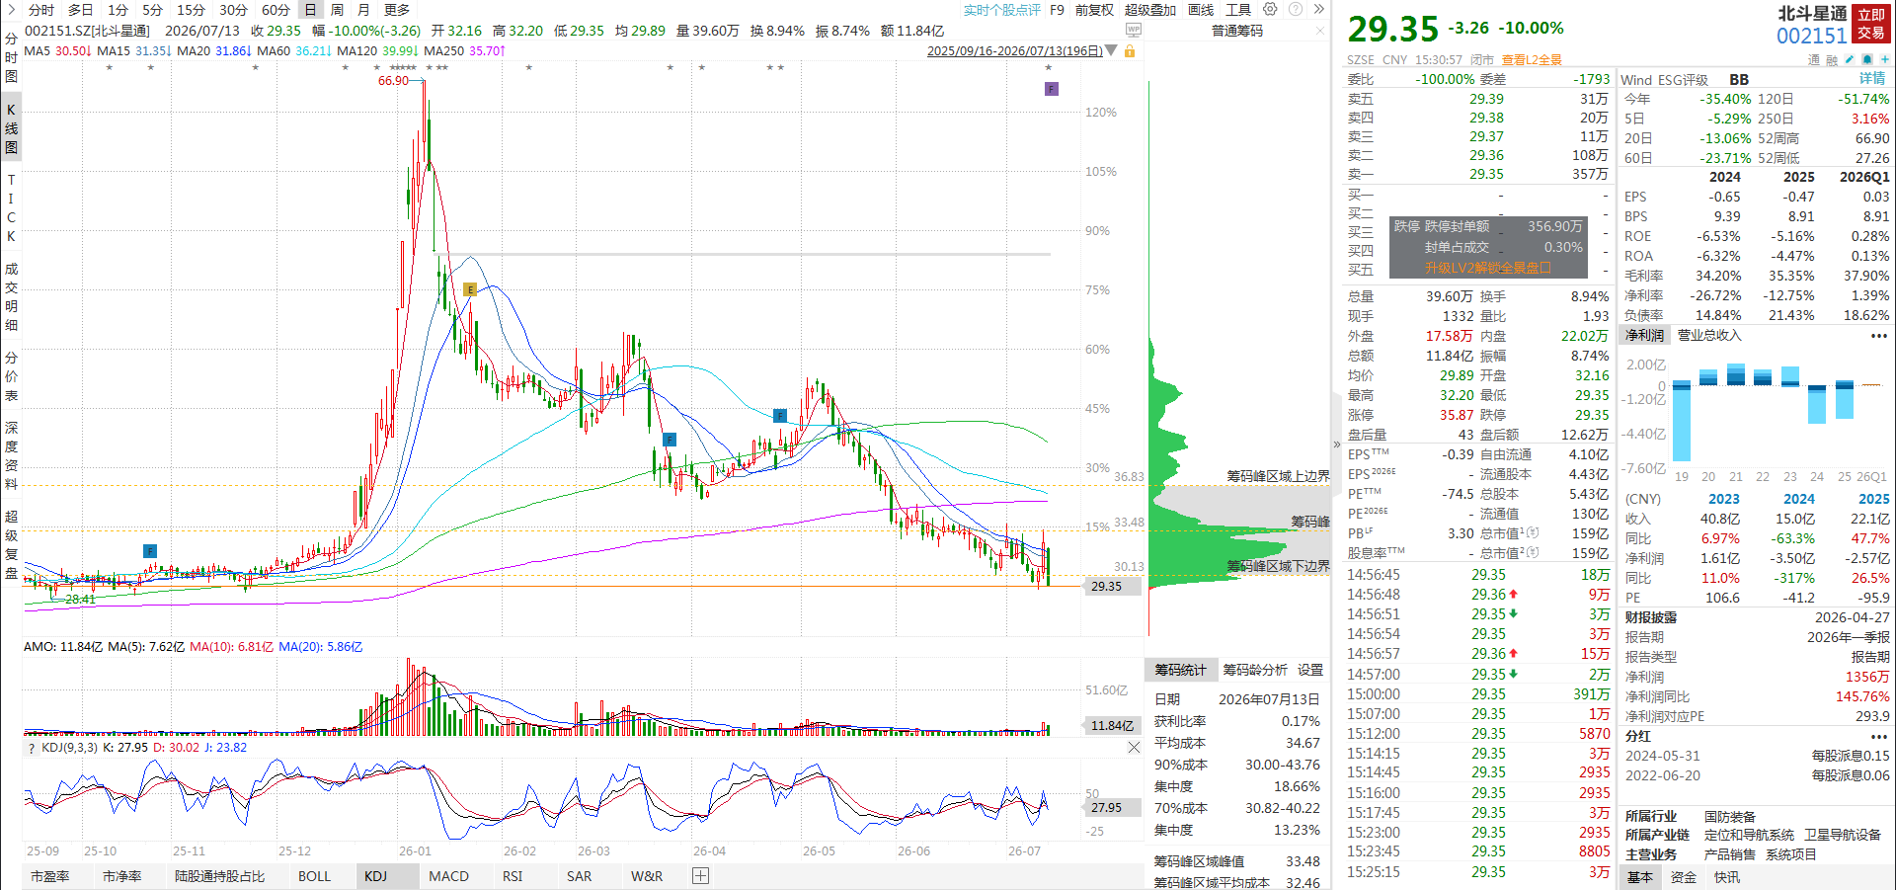Open the 净利润 chart more-options dots
1896x890 pixels.
pos(1878,336)
